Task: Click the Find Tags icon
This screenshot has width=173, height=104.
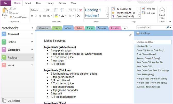Action: point(143,13)
